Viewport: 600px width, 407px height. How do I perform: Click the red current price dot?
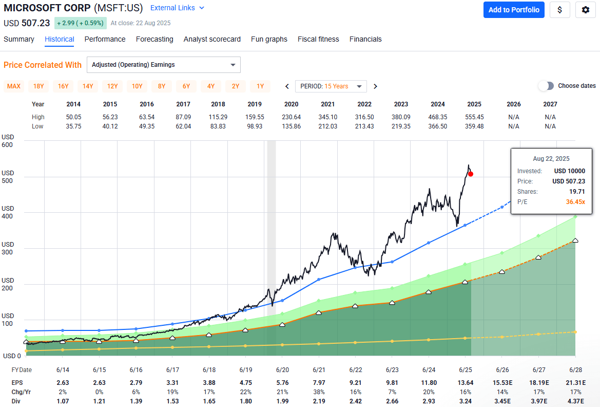[471, 174]
